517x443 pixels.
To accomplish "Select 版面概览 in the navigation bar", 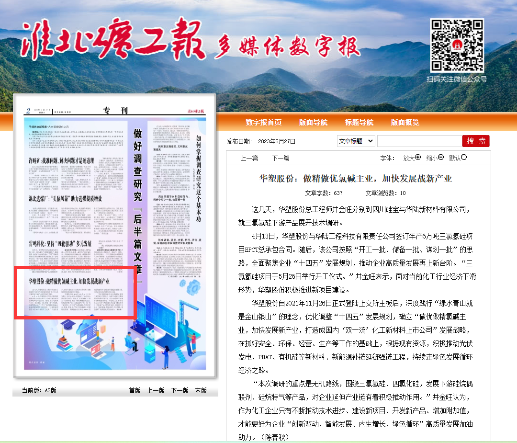I will tap(405, 122).
